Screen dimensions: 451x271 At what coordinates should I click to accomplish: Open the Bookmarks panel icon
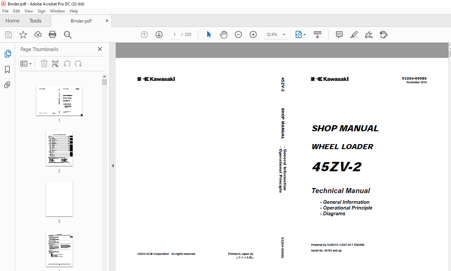pos(7,70)
